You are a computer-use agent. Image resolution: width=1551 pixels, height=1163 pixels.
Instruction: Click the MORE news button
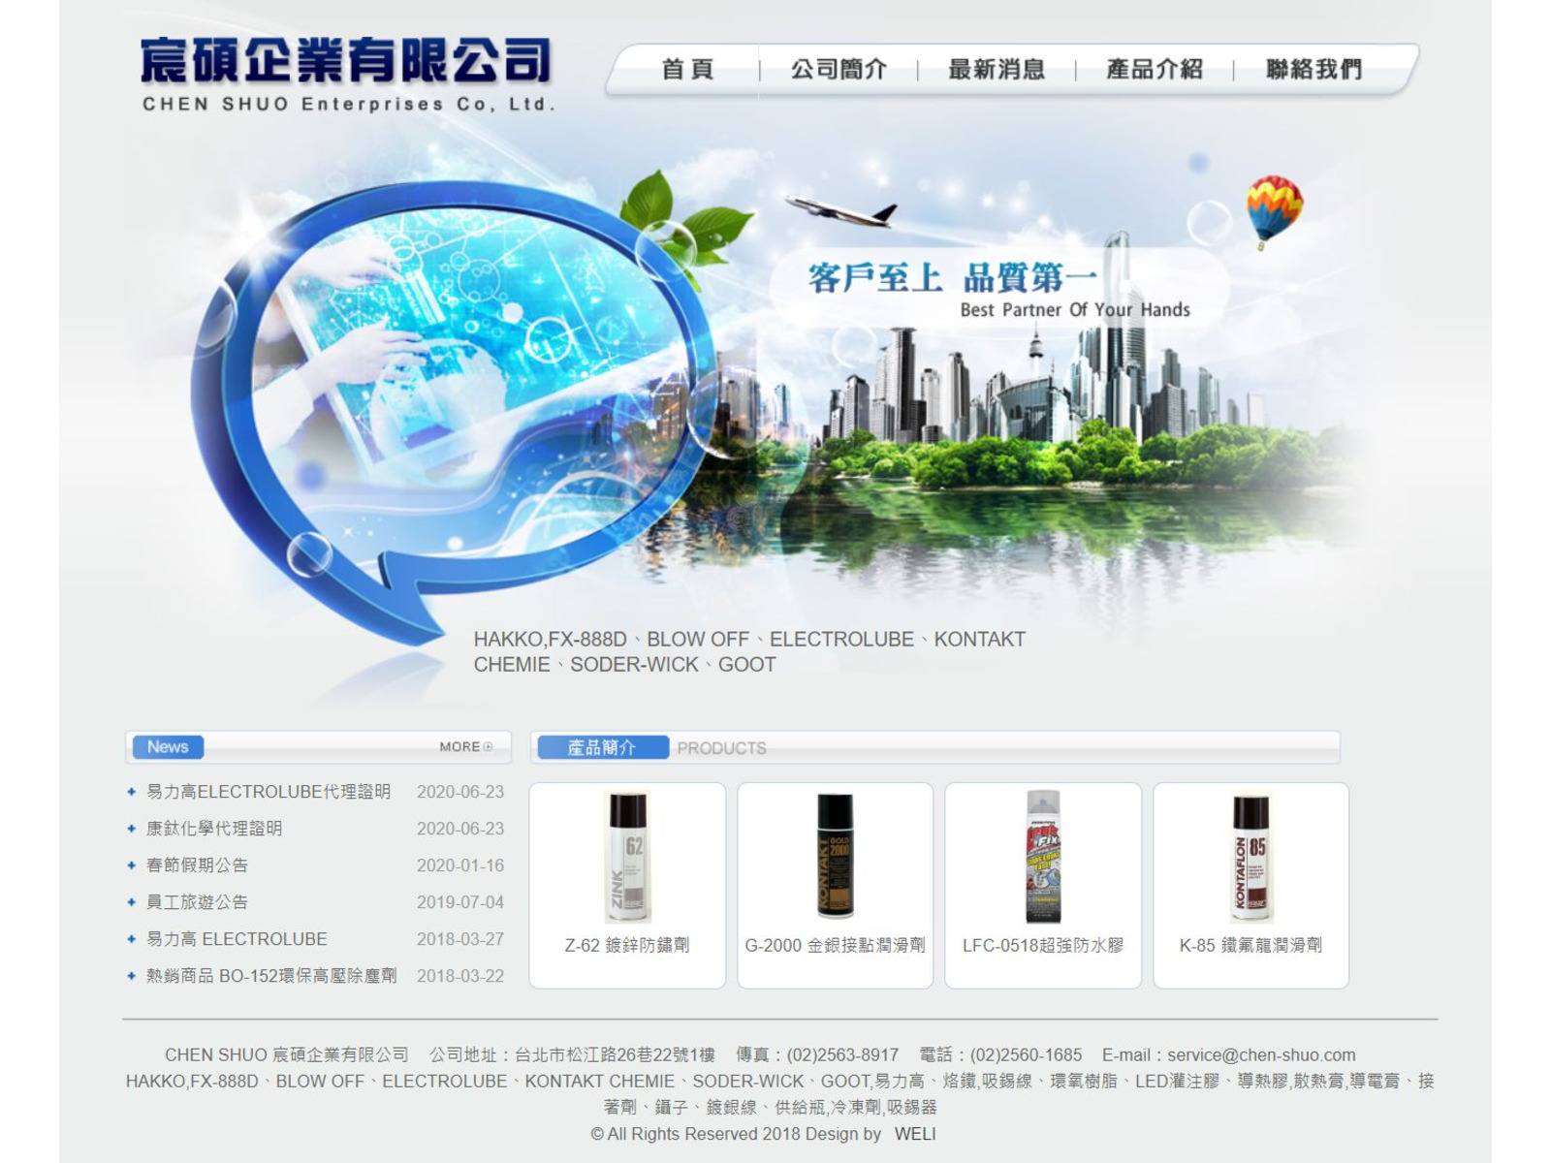(x=465, y=747)
